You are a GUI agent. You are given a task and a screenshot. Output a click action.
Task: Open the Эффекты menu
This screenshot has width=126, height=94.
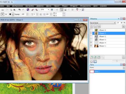tap(40, 6)
